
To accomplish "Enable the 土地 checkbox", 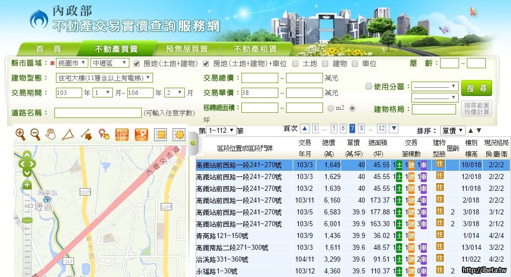I will 295,64.
